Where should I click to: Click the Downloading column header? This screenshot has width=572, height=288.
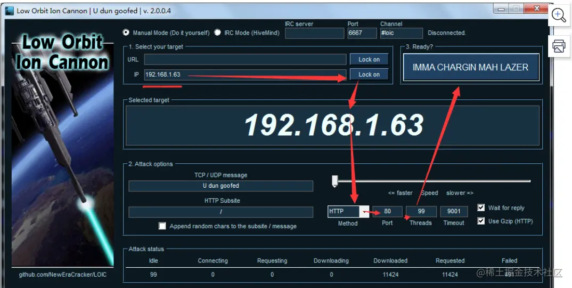click(331, 261)
